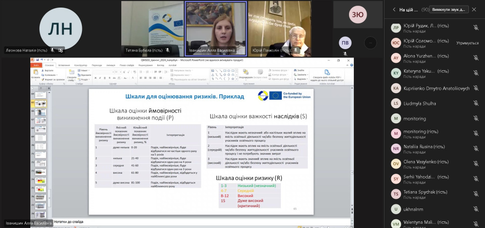Click Юрій Пачколін video feed
The width and height of the screenshot is (485, 228).
click(x=279, y=26)
